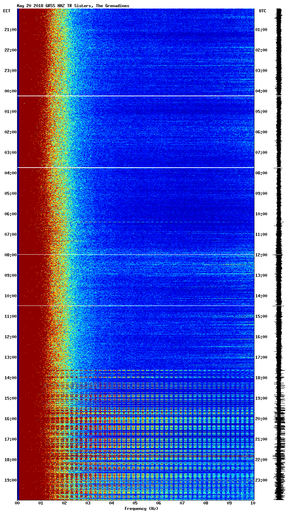
Task: Pick the 00 tick on the frequency axis
Action: coord(17,503)
